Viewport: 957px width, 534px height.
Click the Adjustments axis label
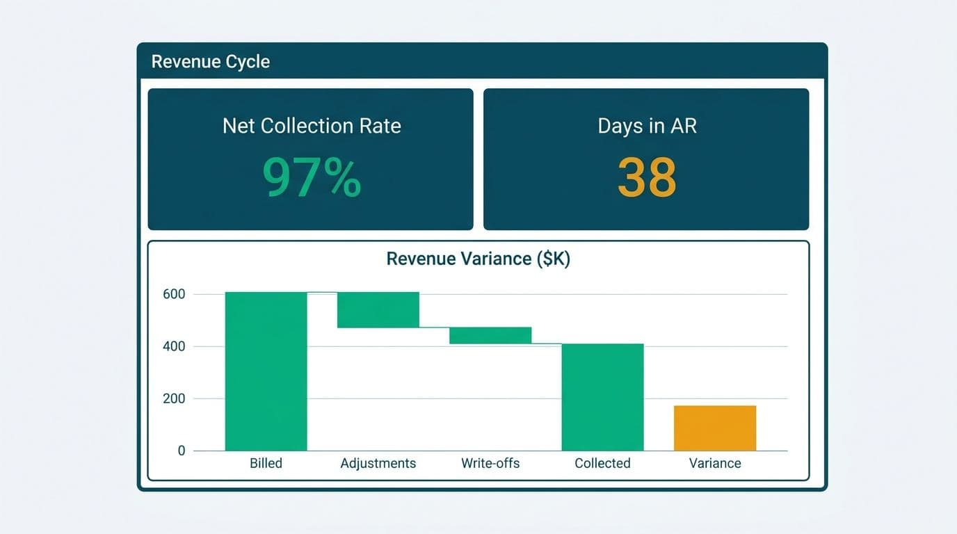point(378,463)
